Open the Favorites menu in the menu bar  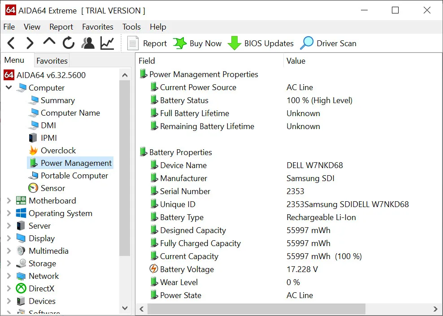98,27
